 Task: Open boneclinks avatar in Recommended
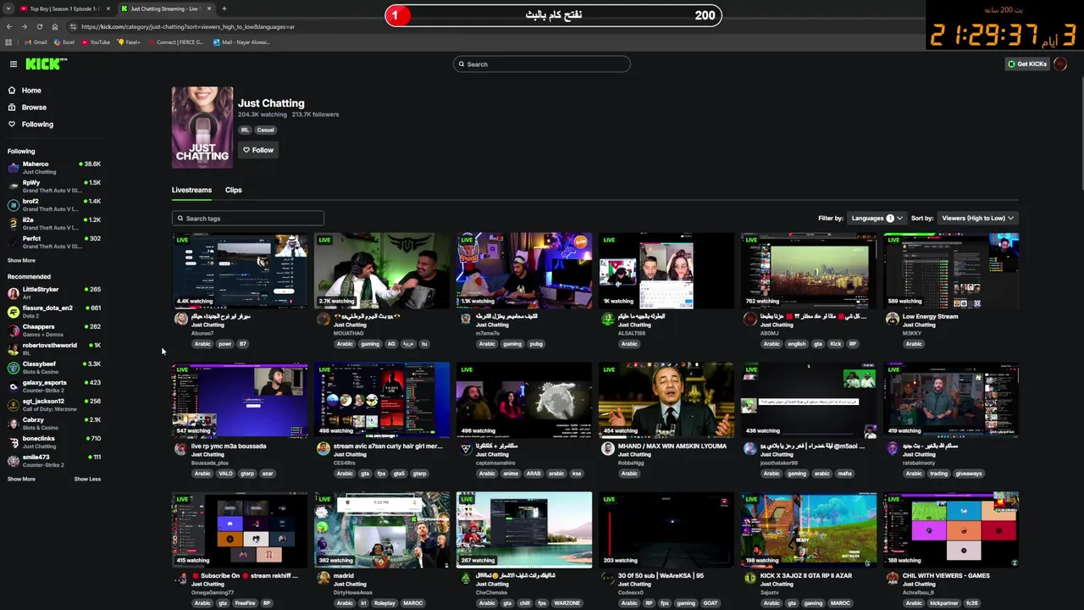tap(13, 442)
